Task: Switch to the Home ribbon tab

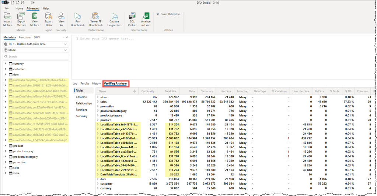Action: (19, 8)
